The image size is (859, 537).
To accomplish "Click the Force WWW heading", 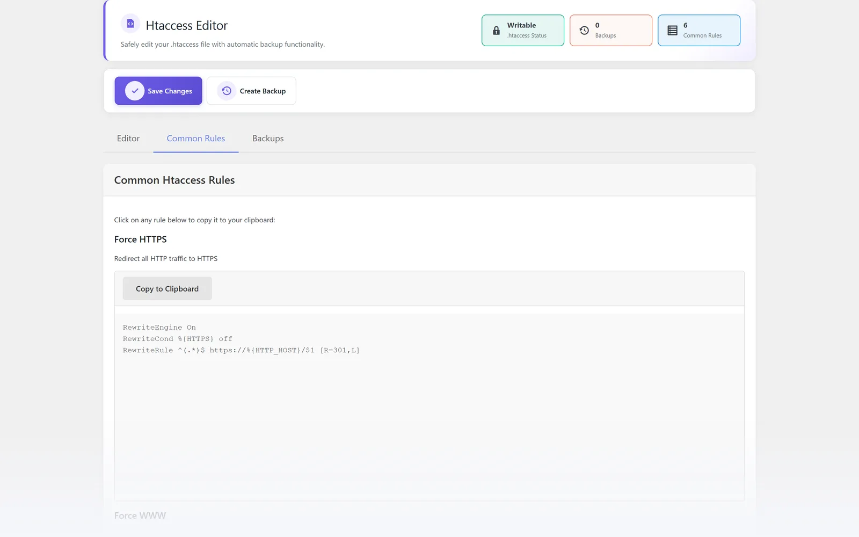I will click(x=140, y=516).
